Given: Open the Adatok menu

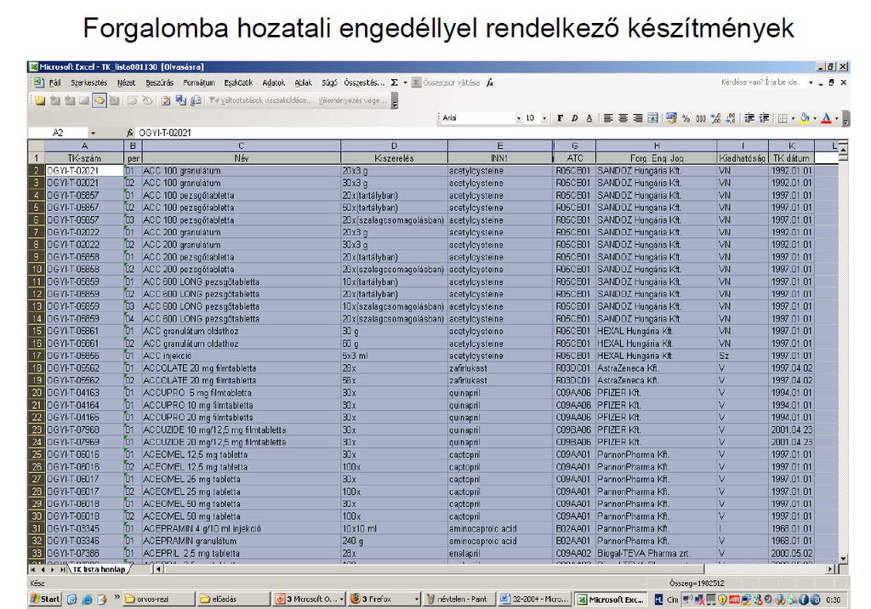Looking at the screenshot, I should [x=273, y=83].
